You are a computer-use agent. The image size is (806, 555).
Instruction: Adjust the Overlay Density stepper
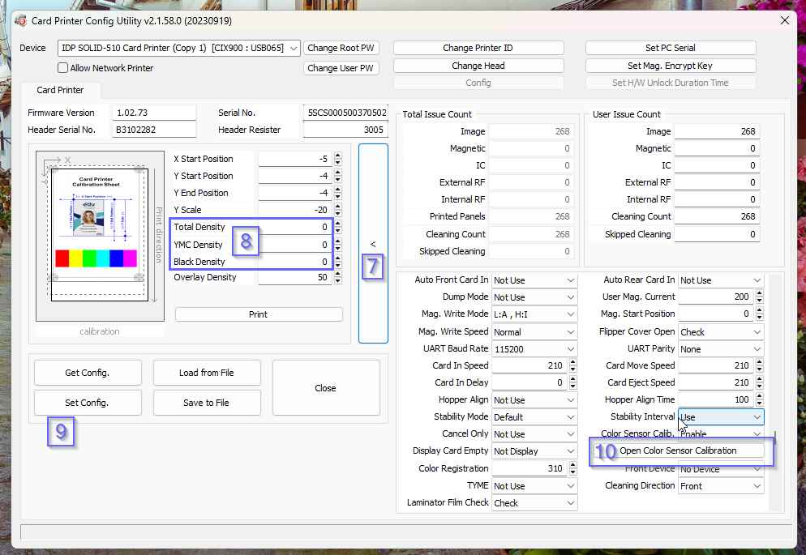(337, 277)
